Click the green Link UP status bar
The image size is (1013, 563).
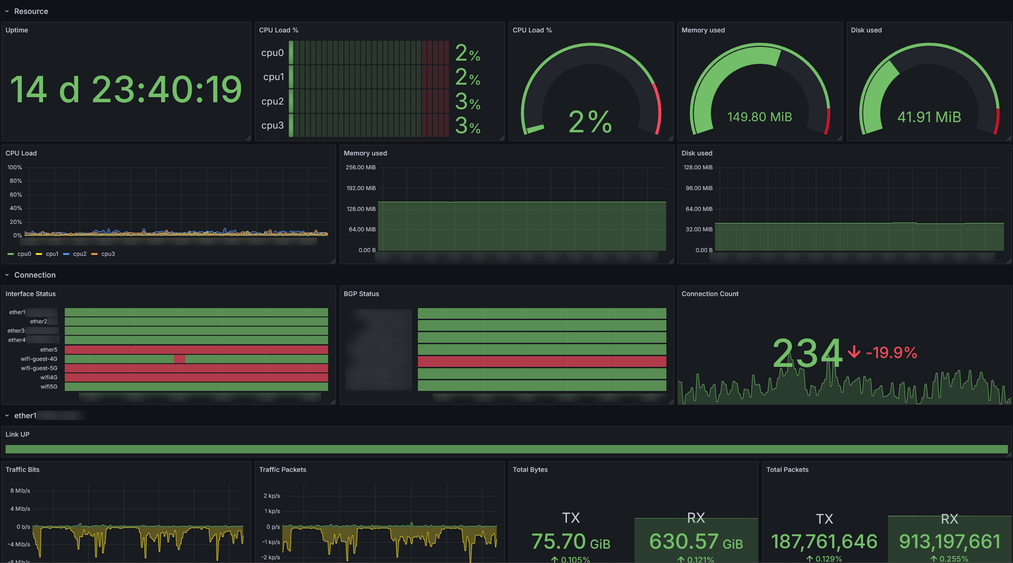506,449
